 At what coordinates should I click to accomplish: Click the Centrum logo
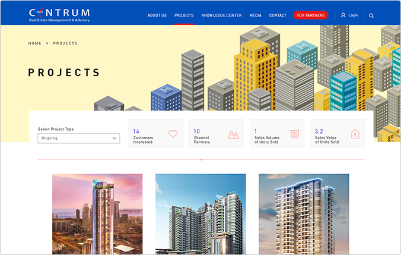coord(59,15)
